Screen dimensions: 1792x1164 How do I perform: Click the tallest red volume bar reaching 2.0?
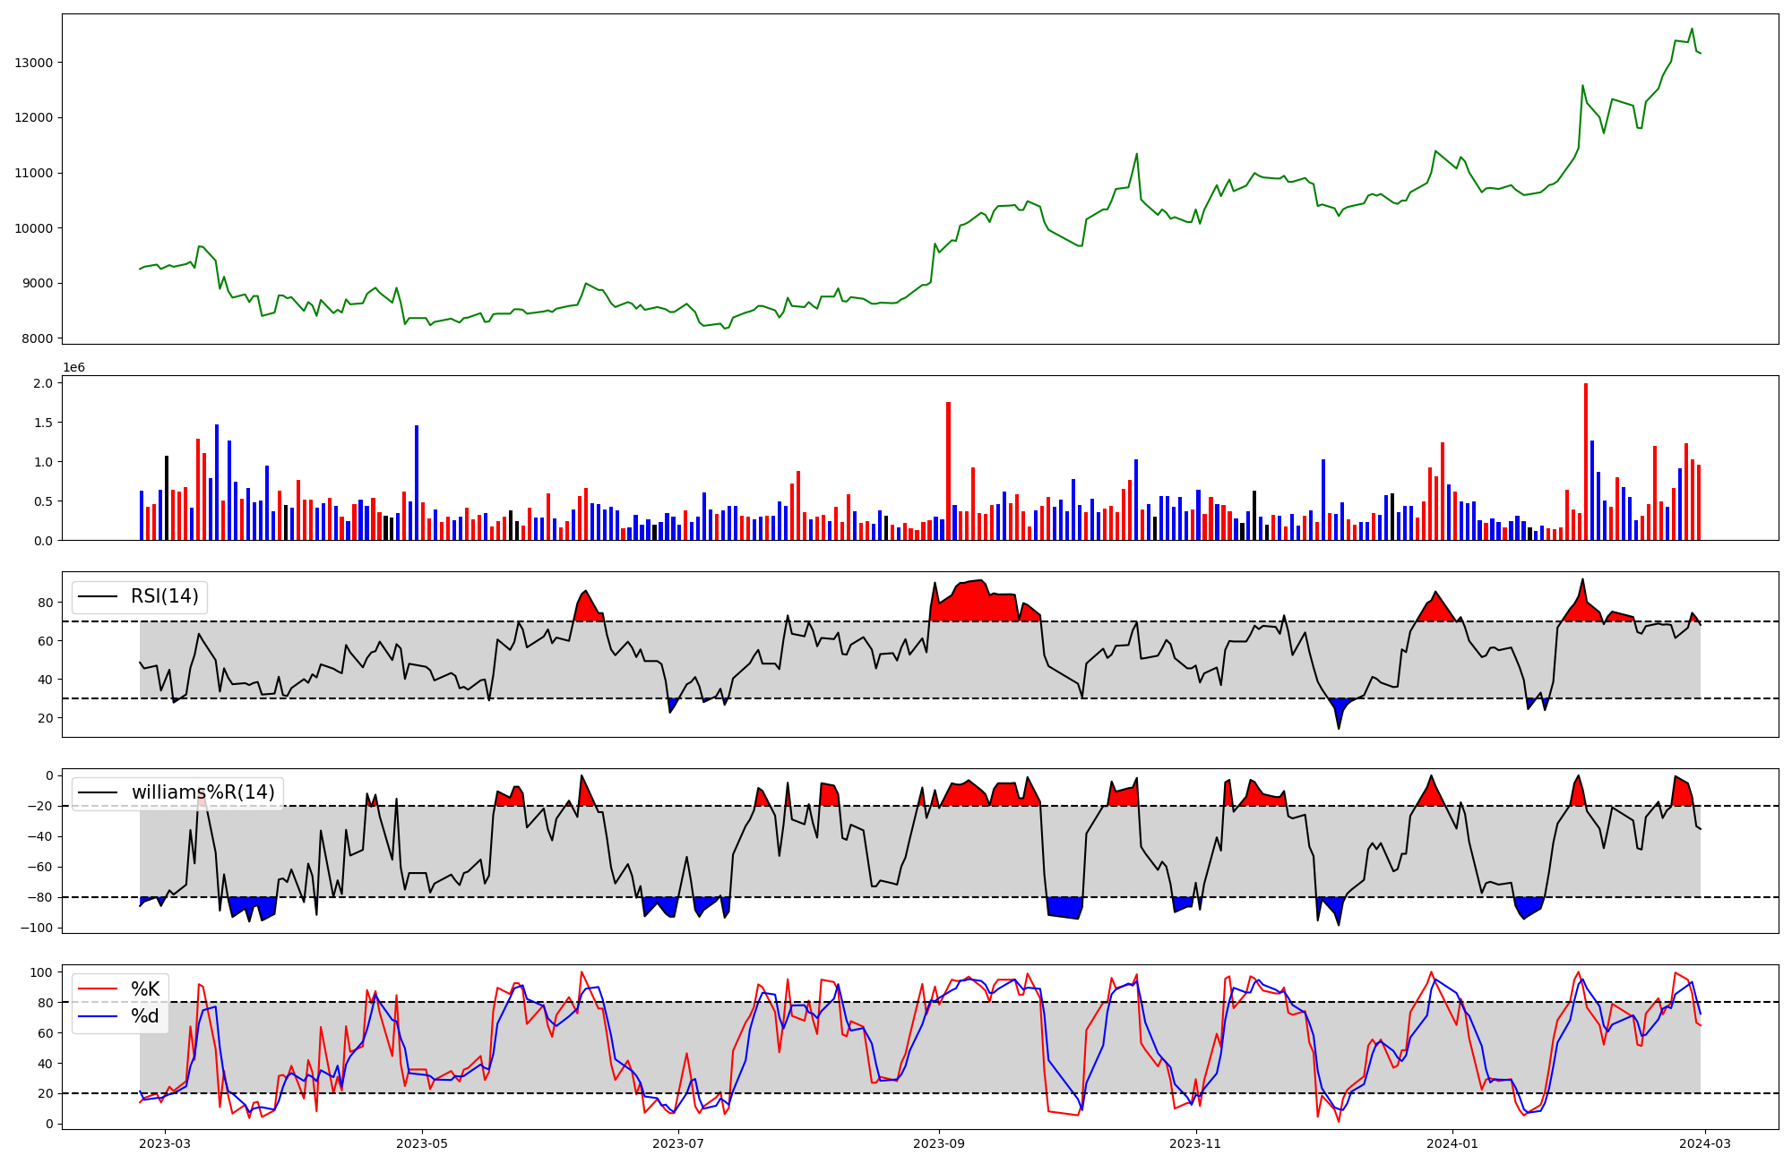(1586, 461)
